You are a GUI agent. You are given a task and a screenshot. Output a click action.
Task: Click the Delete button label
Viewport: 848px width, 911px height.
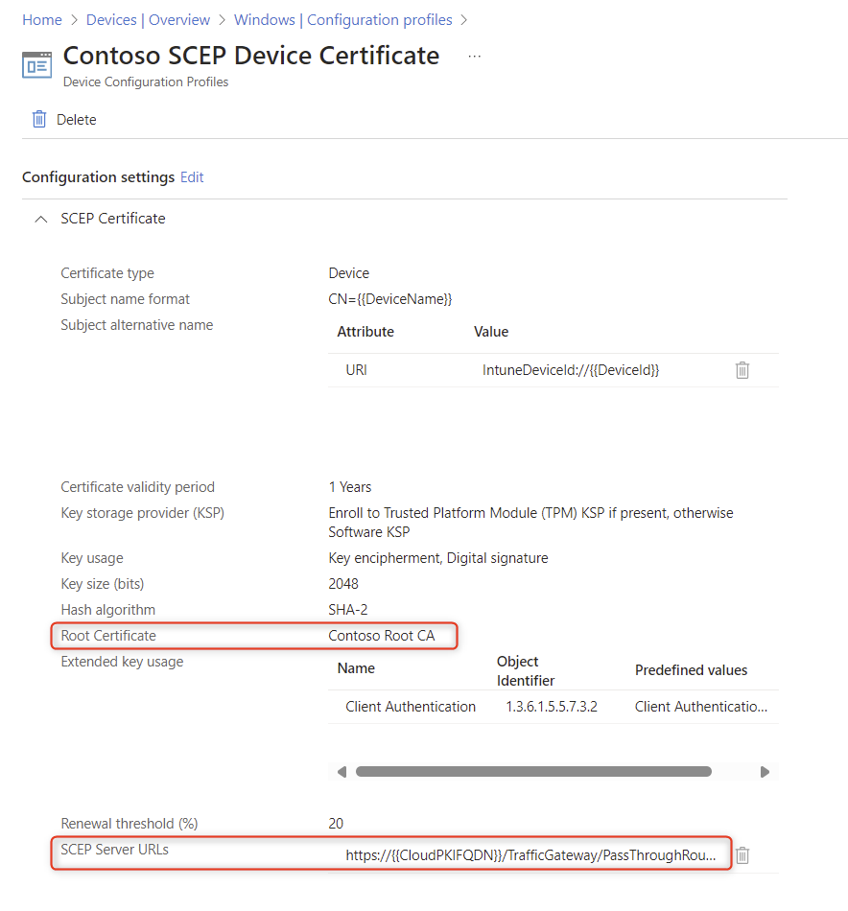tap(77, 120)
